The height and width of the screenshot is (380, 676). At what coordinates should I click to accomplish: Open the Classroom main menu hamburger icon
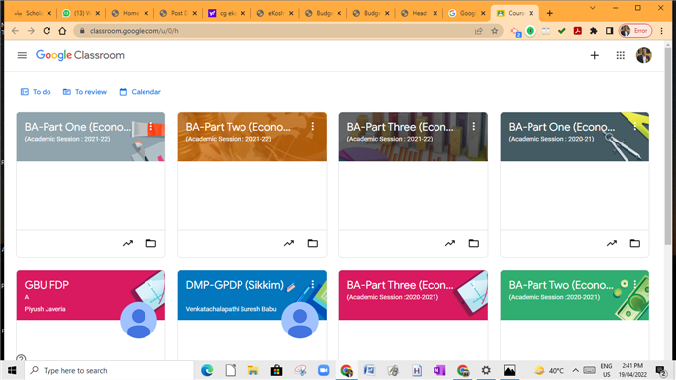coord(22,55)
